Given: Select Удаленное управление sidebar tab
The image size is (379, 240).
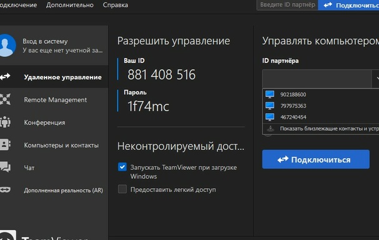Looking at the screenshot, I should click(54, 77).
